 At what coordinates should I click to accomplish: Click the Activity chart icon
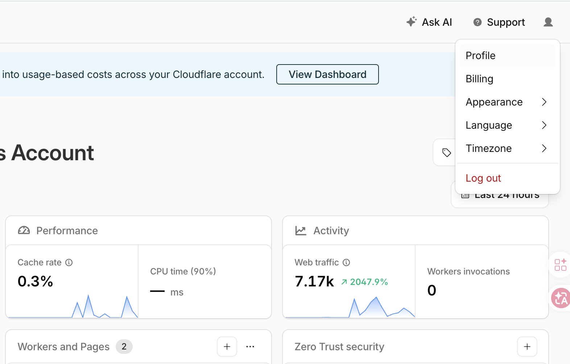[301, 231]
